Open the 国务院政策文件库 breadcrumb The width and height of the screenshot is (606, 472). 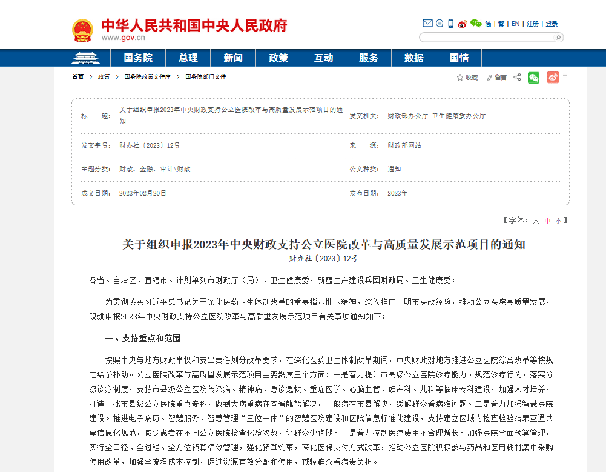pos(147,76)
